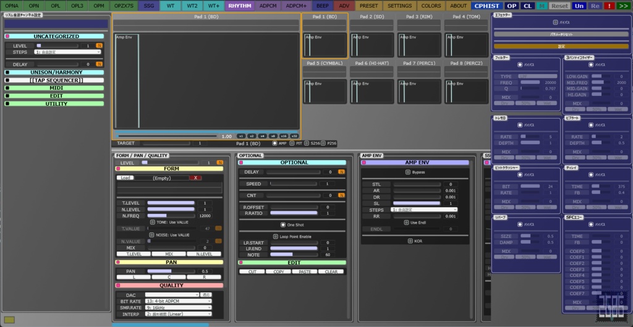This screenshot has height=327, width=633.
Task: Click the green >> arrows button
Action: coord(624,6)
